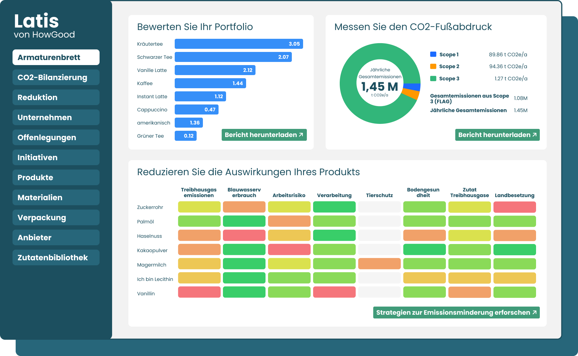The image size is (578, 356).
Task: Click the Haselnuss Blauwasserverbrauch red cell
Action: 244,236
